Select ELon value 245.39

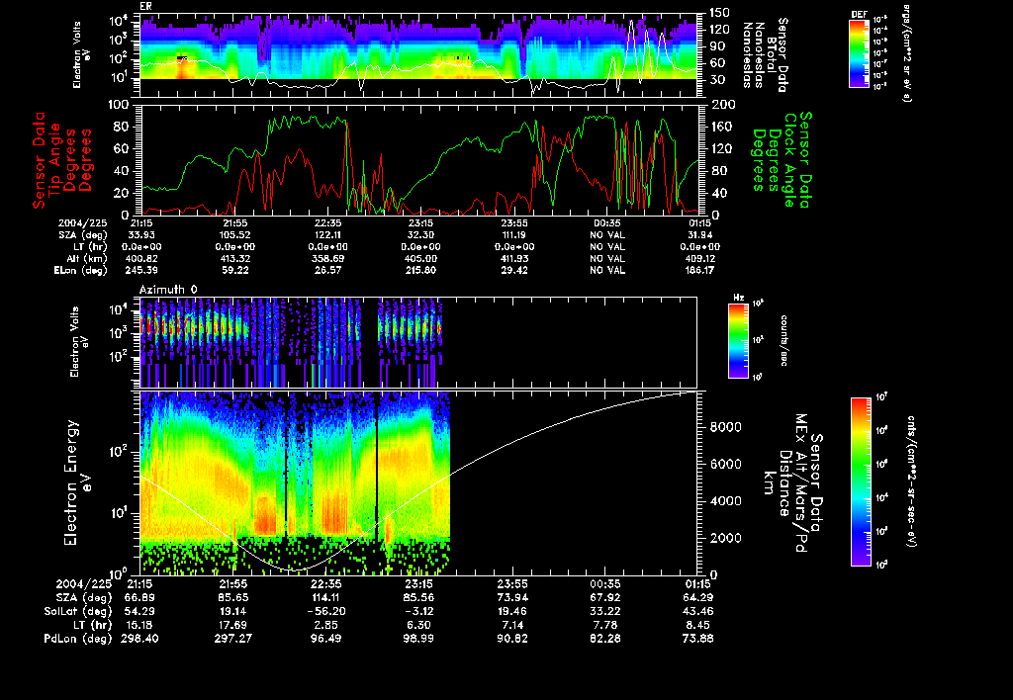[140, 271]
